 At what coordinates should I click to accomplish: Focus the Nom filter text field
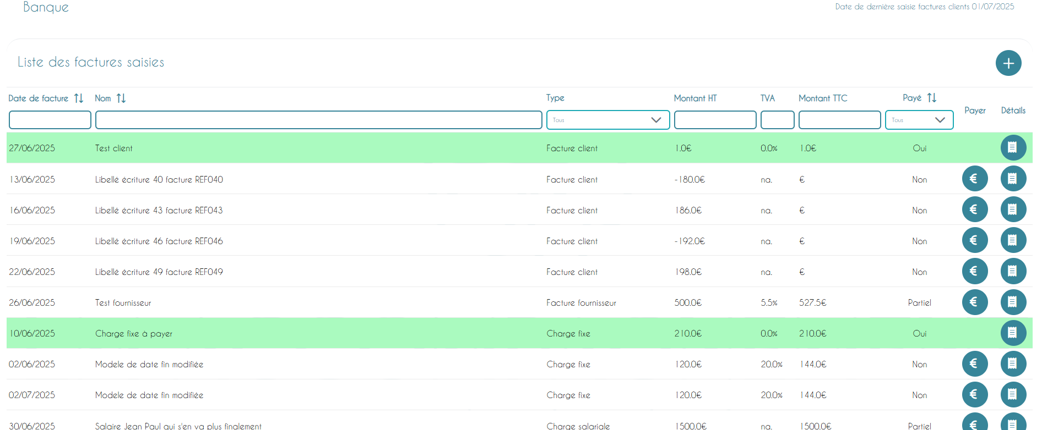click(x=318, y=120)
